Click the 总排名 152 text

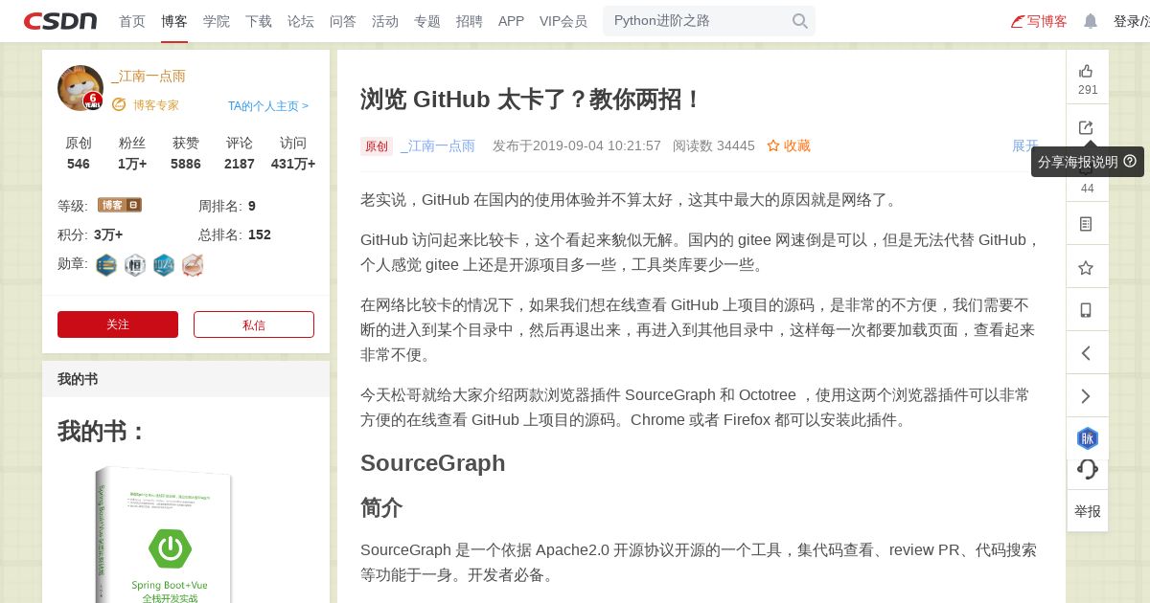(235, 234)
